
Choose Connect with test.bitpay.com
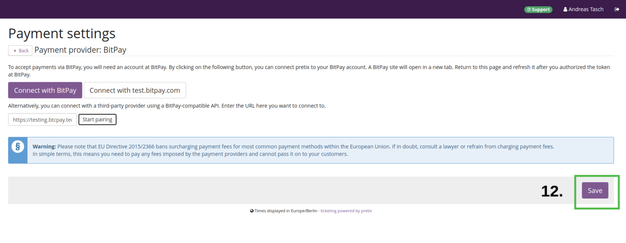pos(135,90)
